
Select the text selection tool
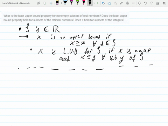[x=39, y=3]
